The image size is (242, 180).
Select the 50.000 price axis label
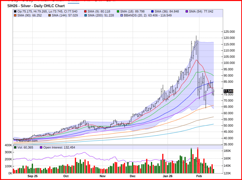[228, 126]
